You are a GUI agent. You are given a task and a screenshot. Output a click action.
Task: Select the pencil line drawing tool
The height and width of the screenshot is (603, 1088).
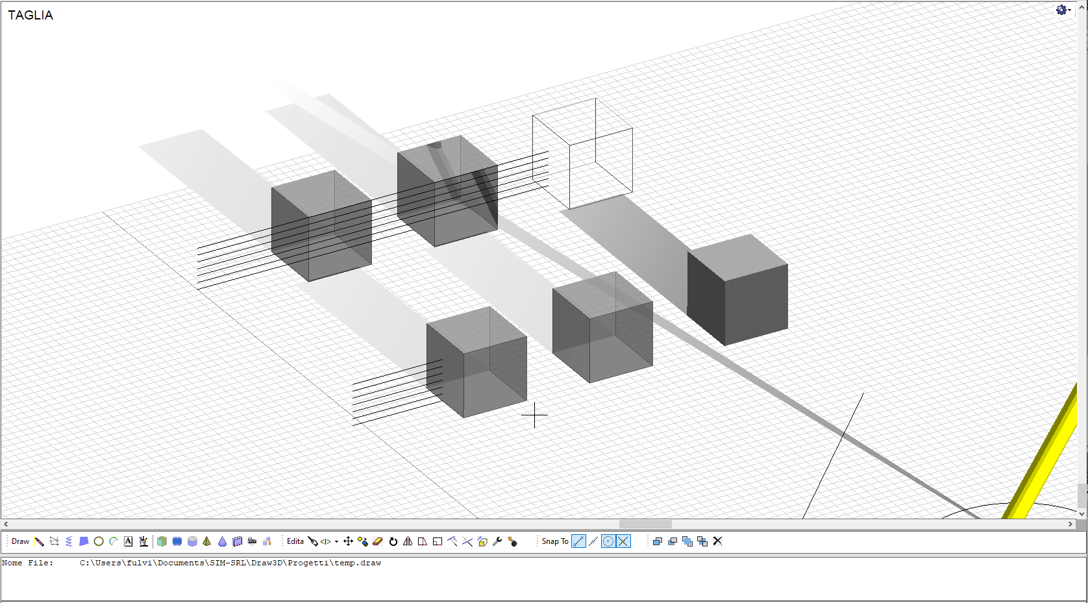pyautogui.click(x=40, y=541)
